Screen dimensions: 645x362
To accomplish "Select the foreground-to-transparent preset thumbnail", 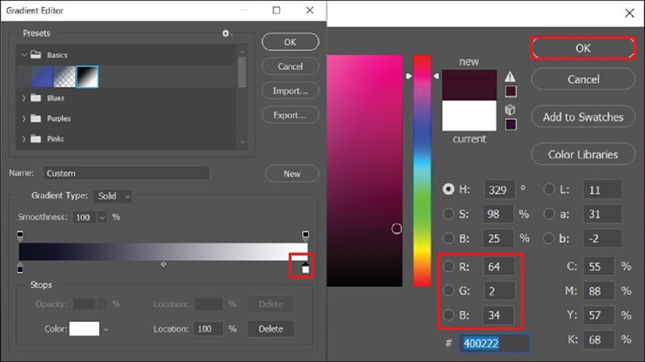I will tap(64, 76).
